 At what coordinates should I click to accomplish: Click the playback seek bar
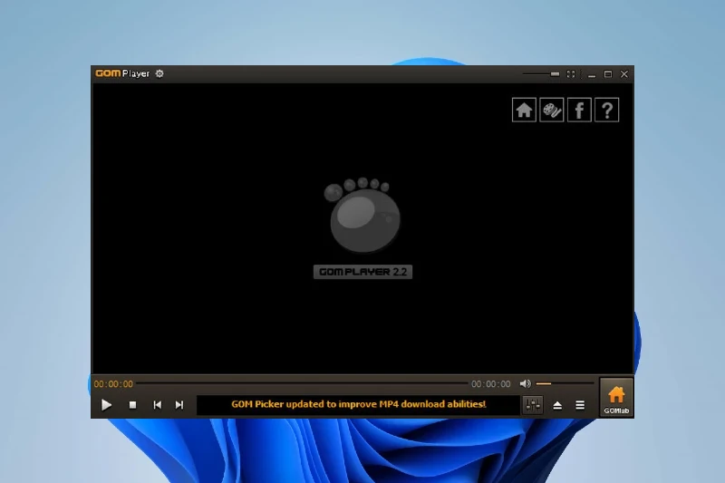[303, 383]
